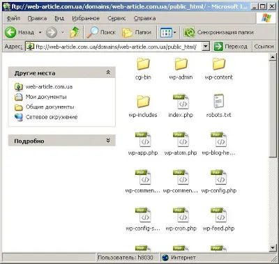
Task: Click the robots.txt file name label
Action: tap(219, 115)
